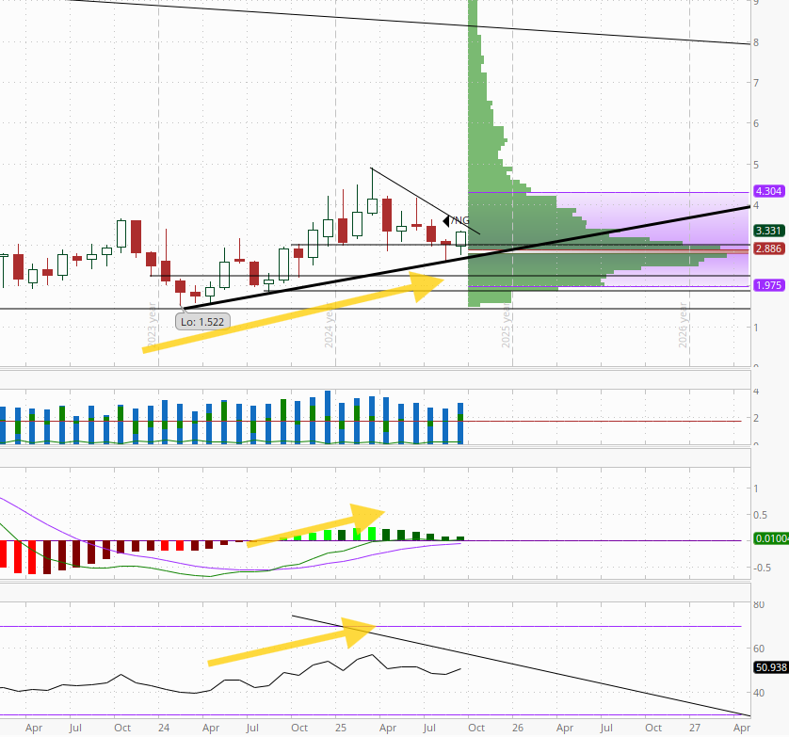Select the /NG symbol marker on chart
789x737 pixels.
457,220
